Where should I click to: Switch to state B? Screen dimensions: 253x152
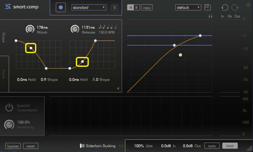pyautogui.click(x=136, y=8)
